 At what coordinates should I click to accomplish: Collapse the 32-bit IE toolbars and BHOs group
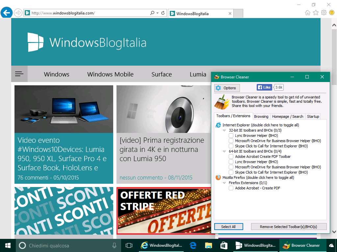(x=224, y=130)
